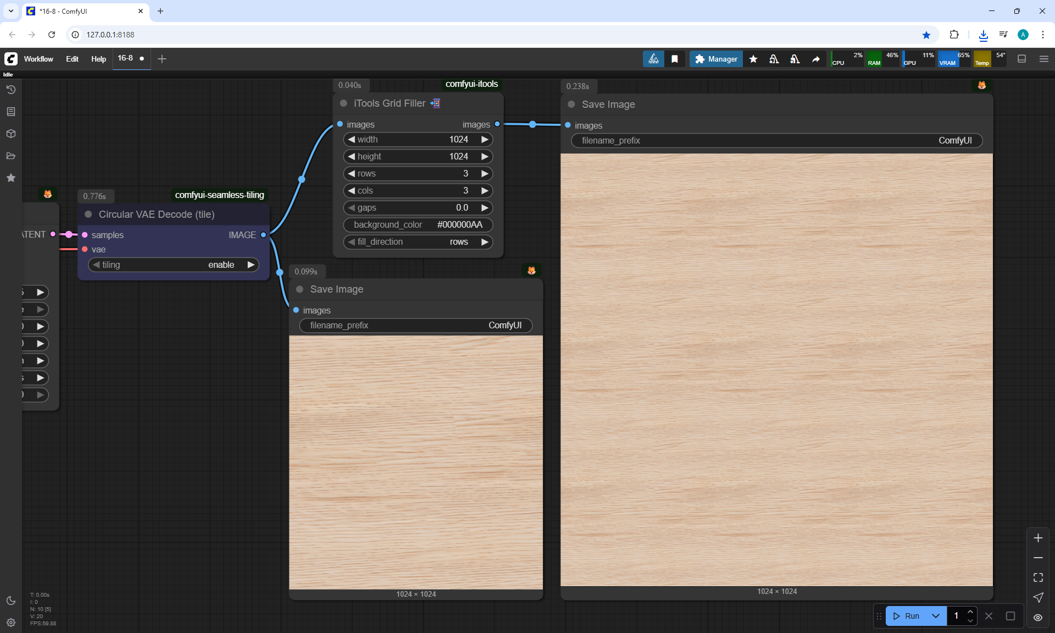Open the Workflow menu
This screenshot has height=633, width=1055.
pyautogui.click(x=38, y=59)
